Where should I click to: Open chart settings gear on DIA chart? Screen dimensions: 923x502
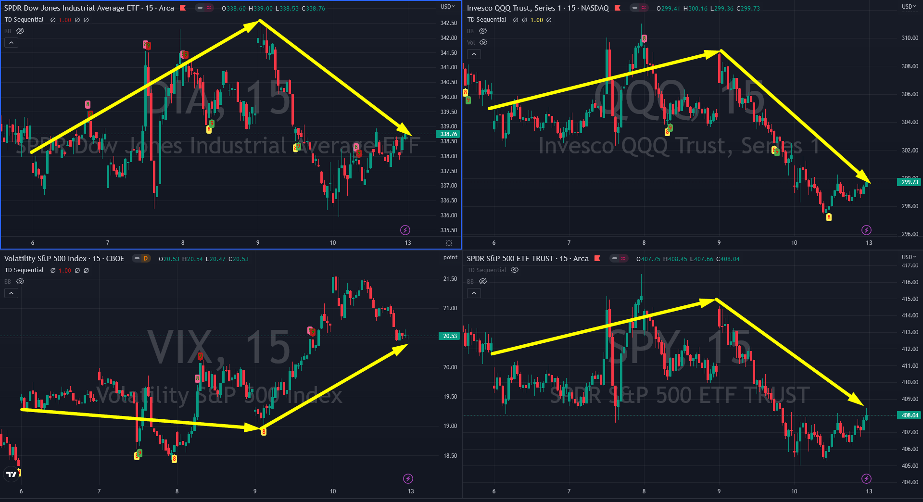click(449, 243)
